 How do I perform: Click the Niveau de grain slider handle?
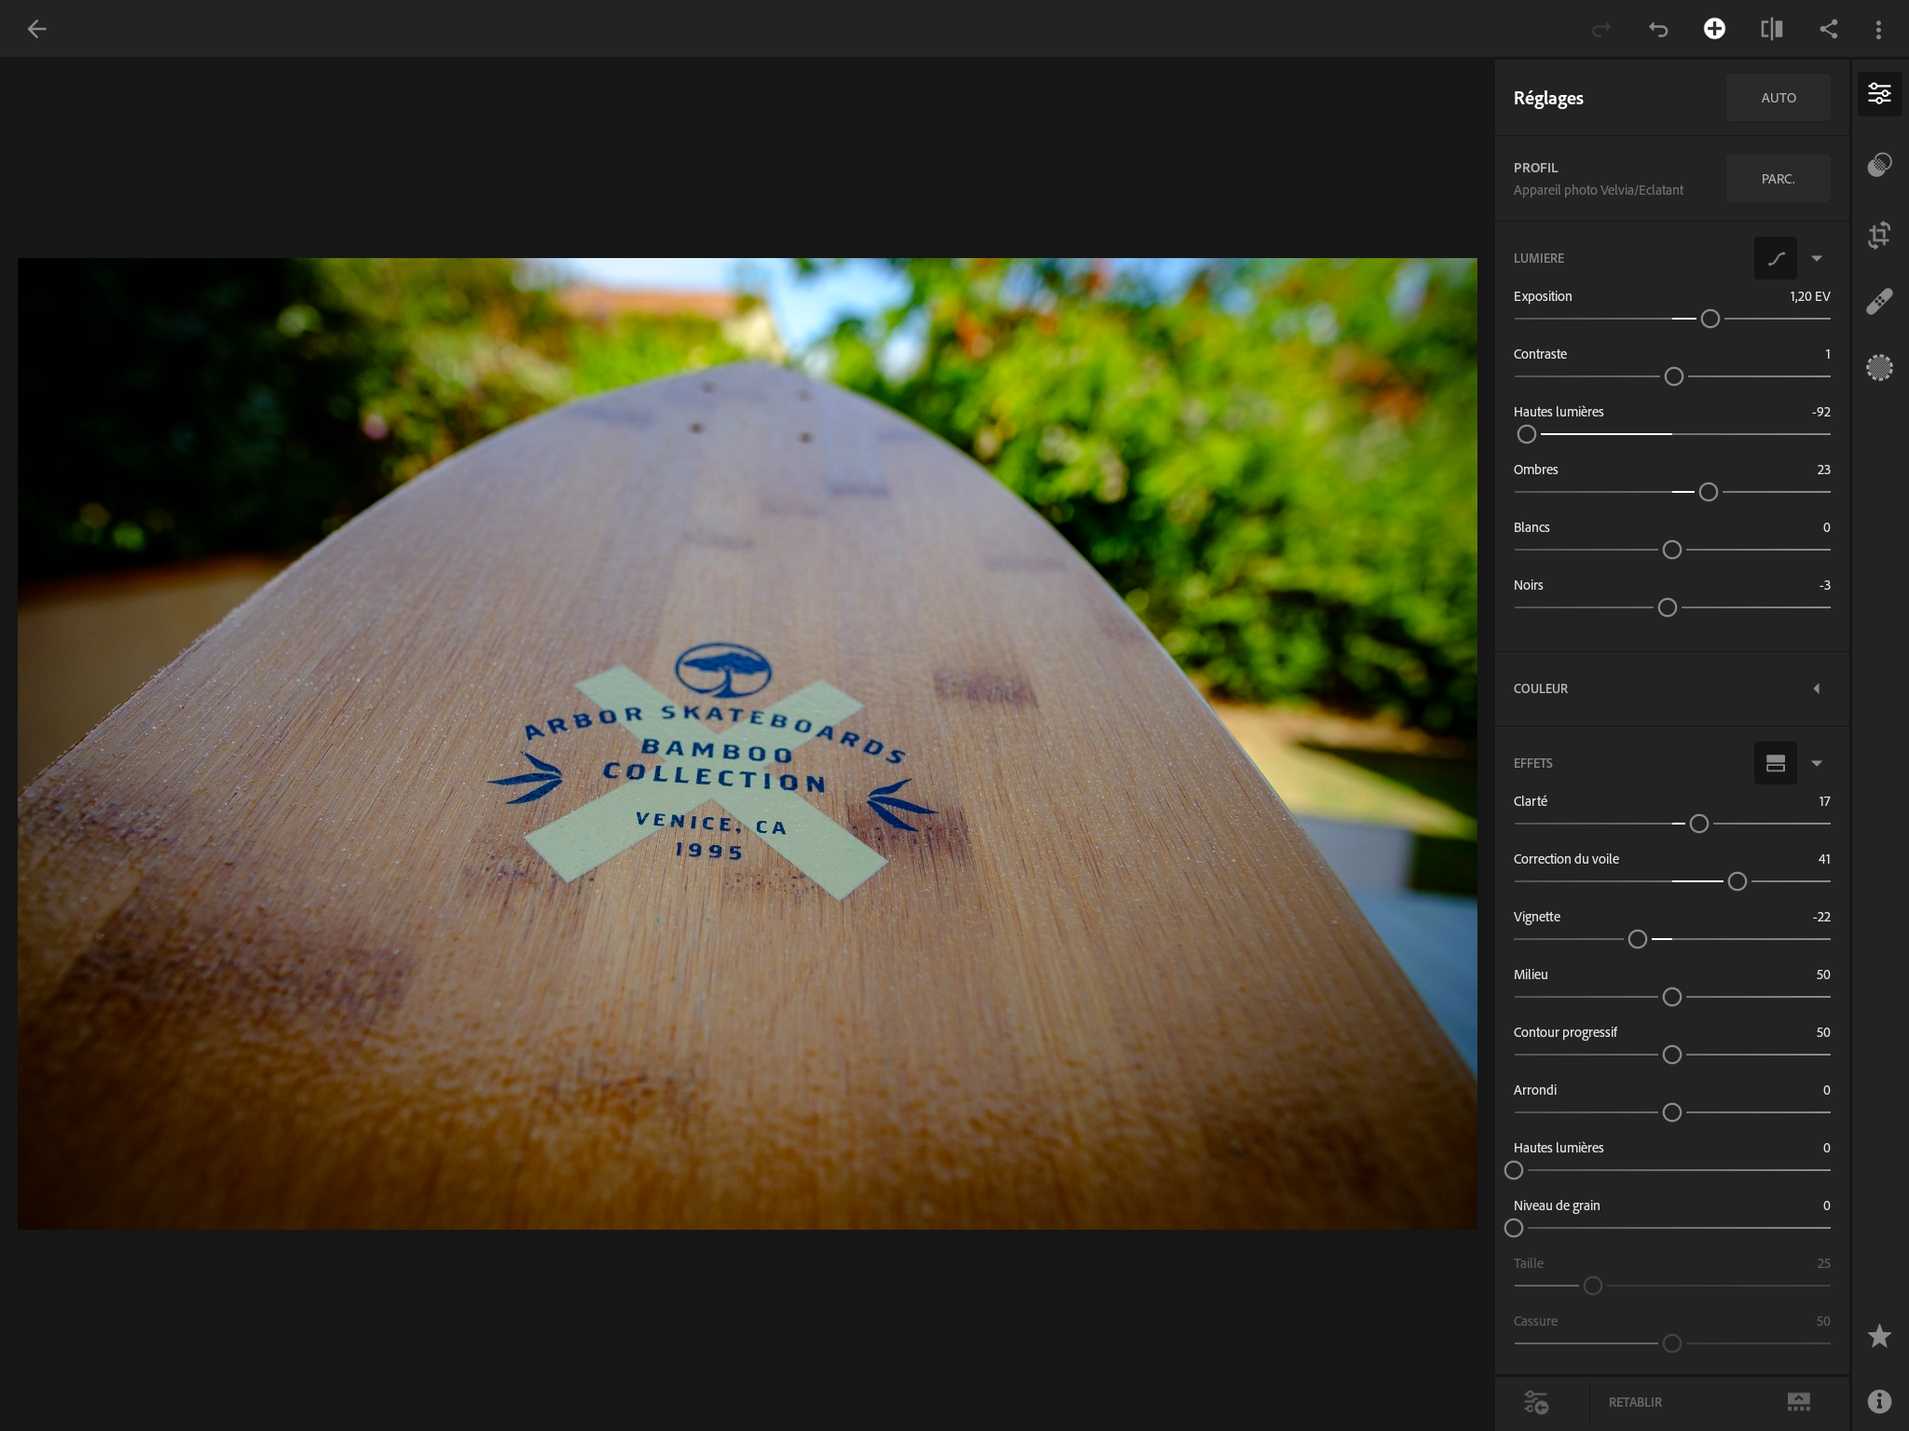[1514, 1228]
